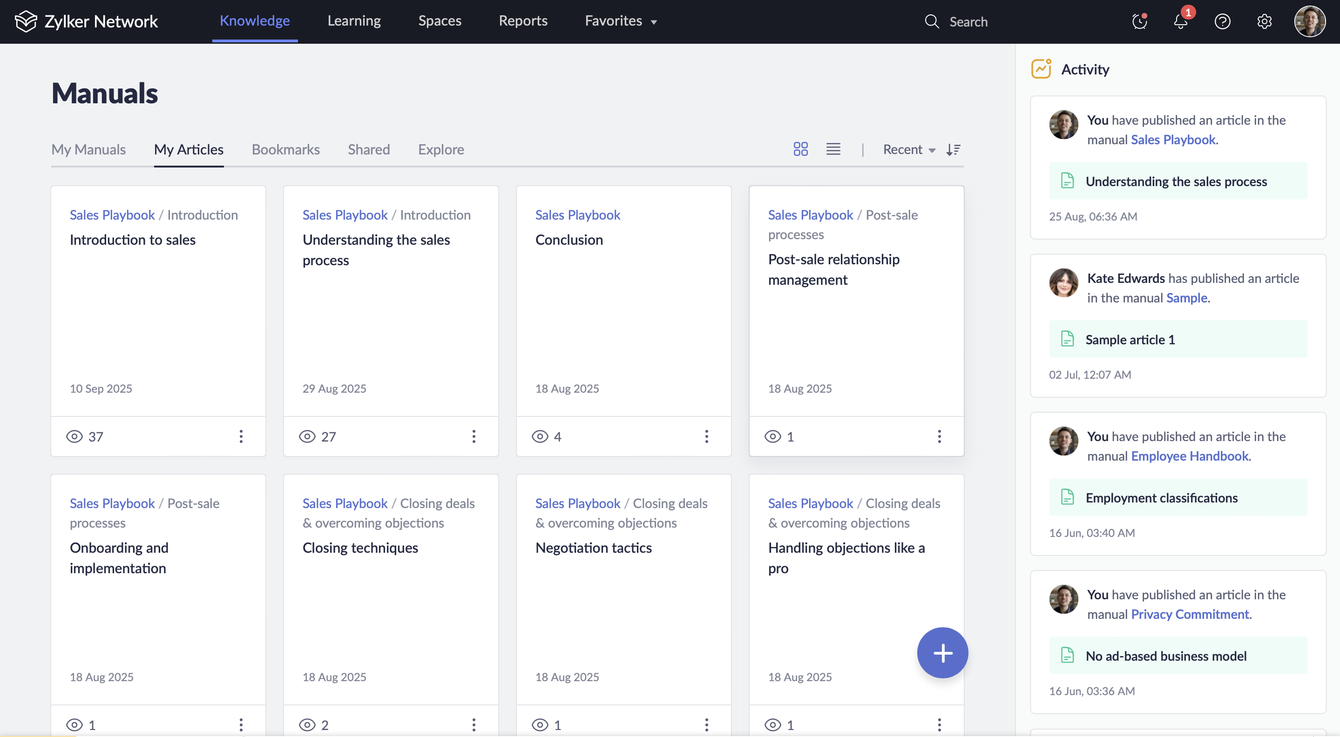Viewport: 1340px width, 737px height.
Task: Click the Search field
Action: [x=968, y=22]
